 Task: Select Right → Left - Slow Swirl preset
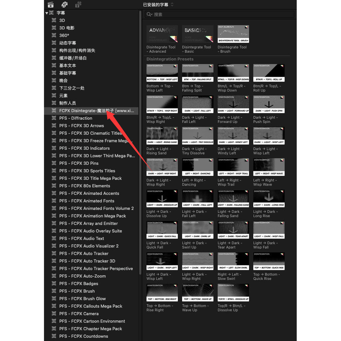click(x=233, y=261)
